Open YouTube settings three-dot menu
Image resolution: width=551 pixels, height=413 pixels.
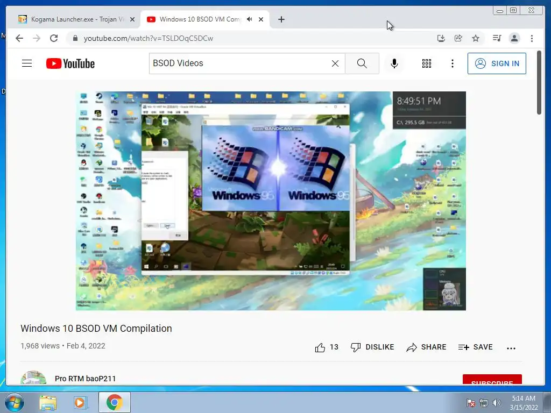(x=452, y=63)
